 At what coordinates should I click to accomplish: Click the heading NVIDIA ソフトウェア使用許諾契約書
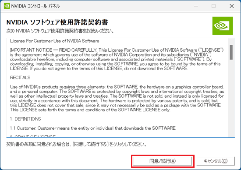coord(57,22)
